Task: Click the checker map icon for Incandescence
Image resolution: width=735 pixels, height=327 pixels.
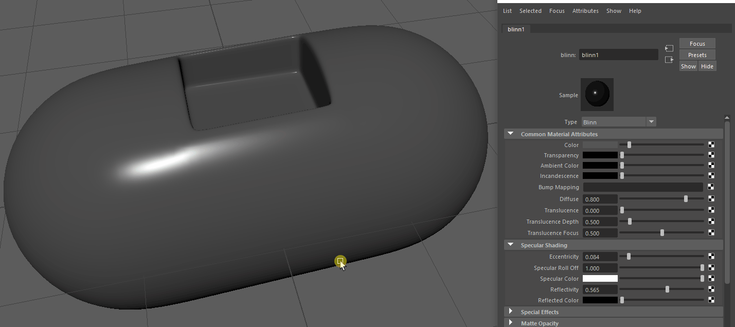Action: (711, 176)
